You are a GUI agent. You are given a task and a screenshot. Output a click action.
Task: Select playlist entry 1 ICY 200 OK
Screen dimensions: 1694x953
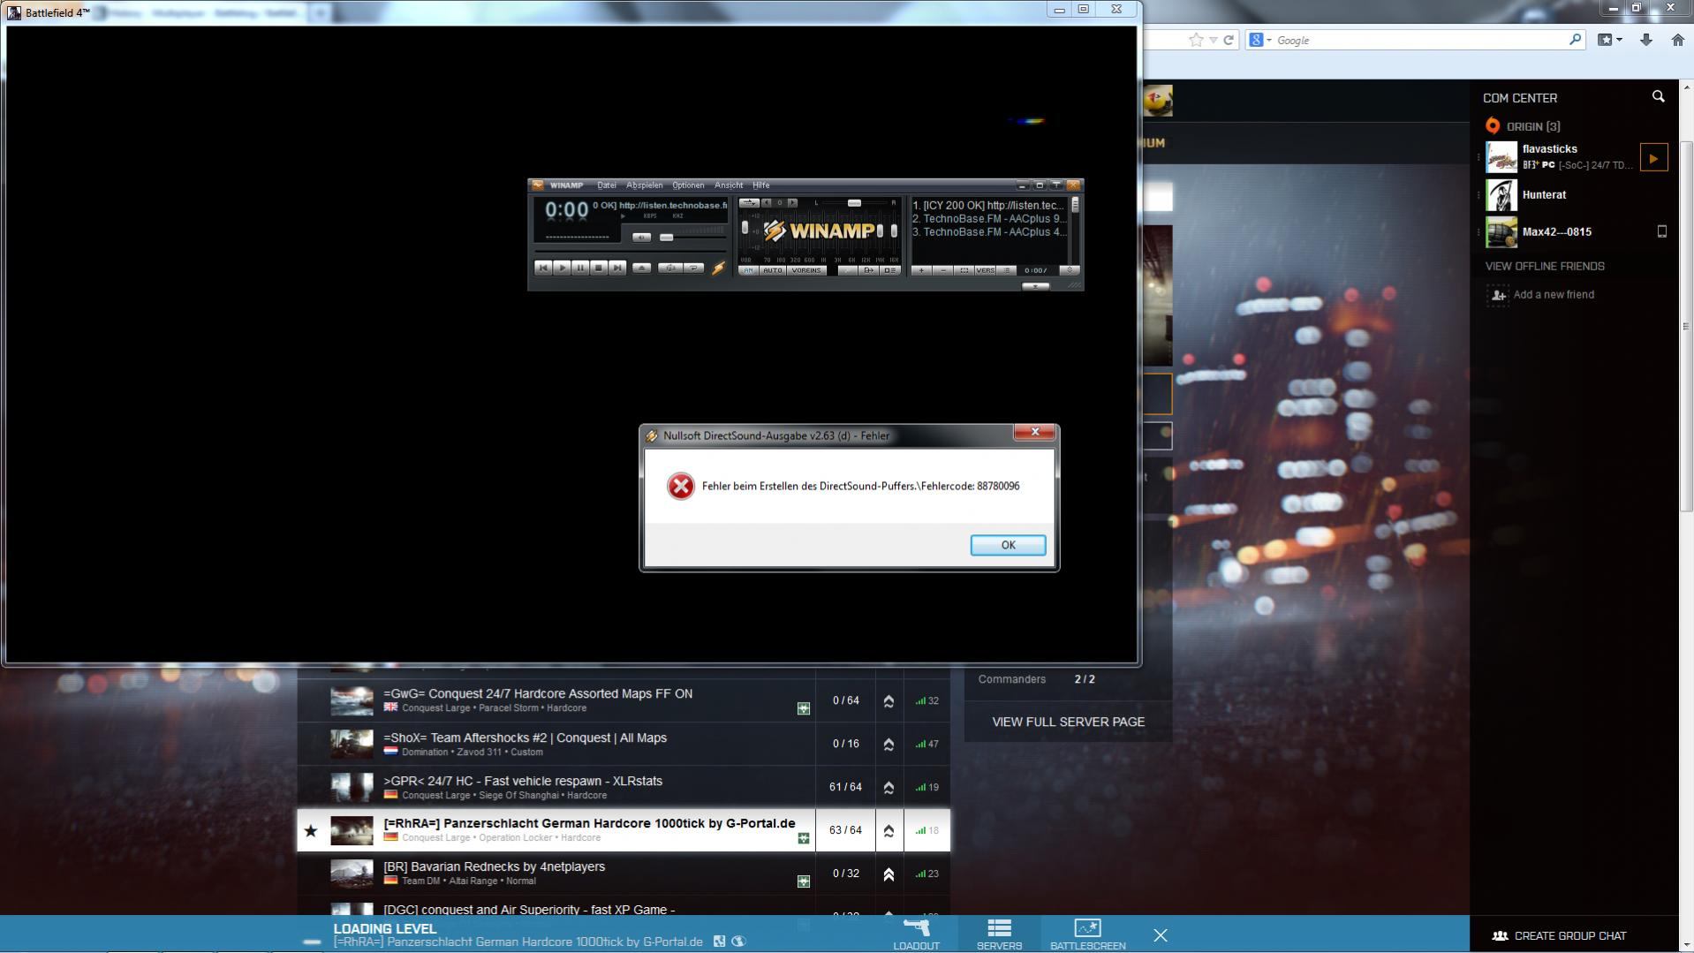pos(989,205)
